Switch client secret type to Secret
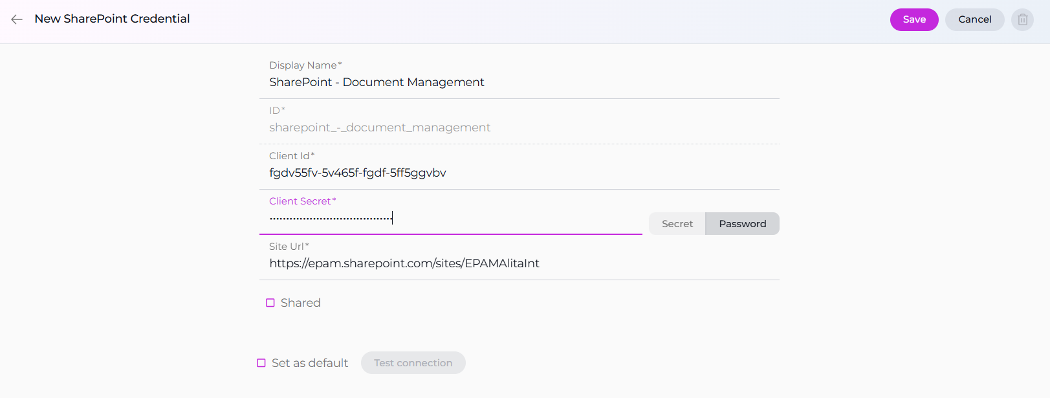 tap(677, 224)
